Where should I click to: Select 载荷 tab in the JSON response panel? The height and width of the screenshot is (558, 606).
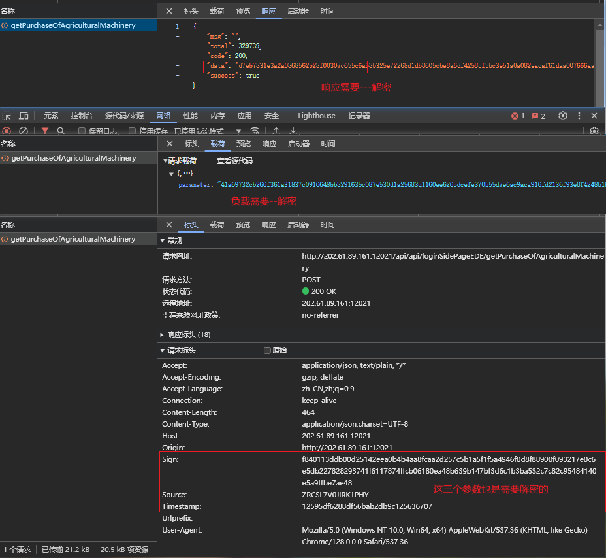(217, 11)
